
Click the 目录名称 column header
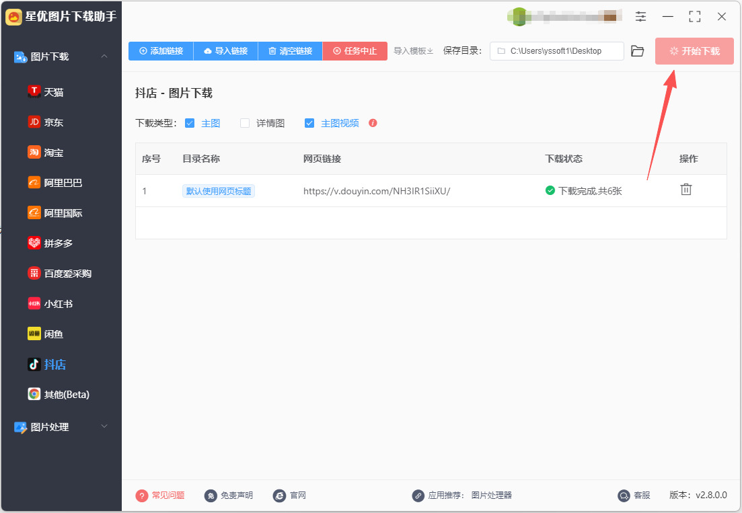coord(201,159)
